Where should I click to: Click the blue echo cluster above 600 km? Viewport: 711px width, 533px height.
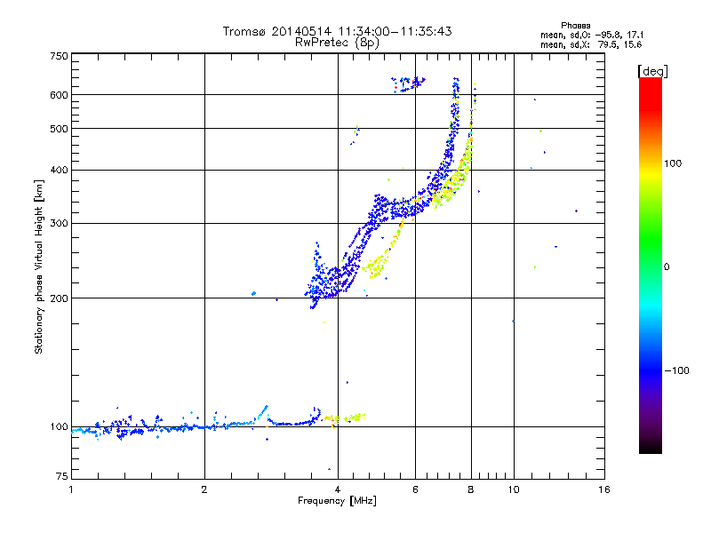point(408,84)
